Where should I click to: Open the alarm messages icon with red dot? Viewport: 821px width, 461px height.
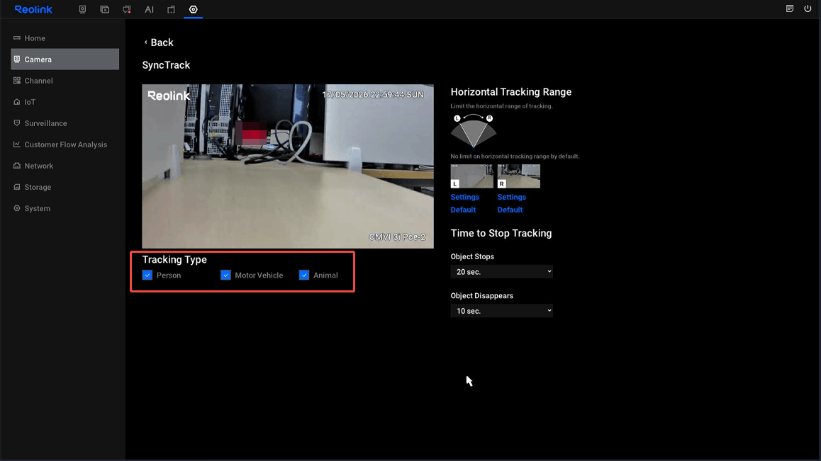coord(127,9)
